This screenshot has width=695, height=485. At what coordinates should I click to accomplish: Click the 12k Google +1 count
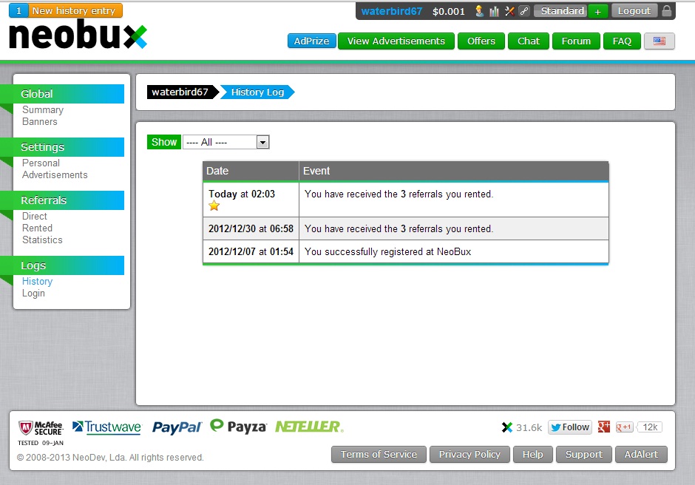[x=650, y=427]
